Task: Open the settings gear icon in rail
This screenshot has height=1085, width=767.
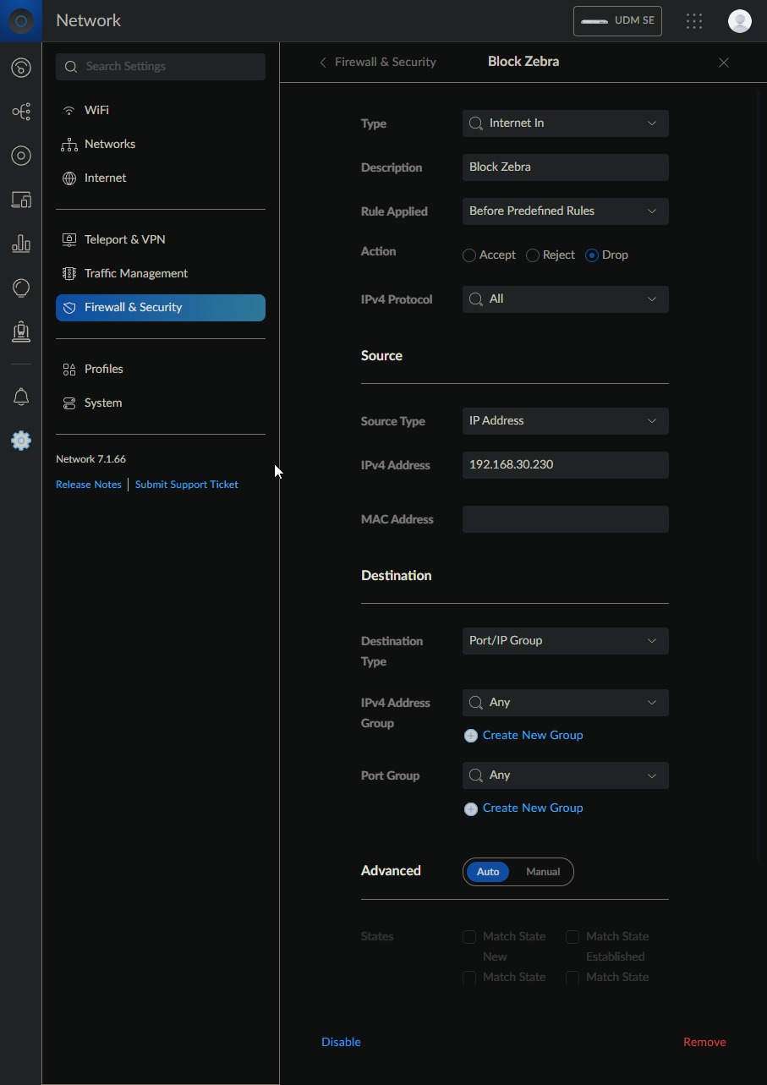Action: click(21, 441)
